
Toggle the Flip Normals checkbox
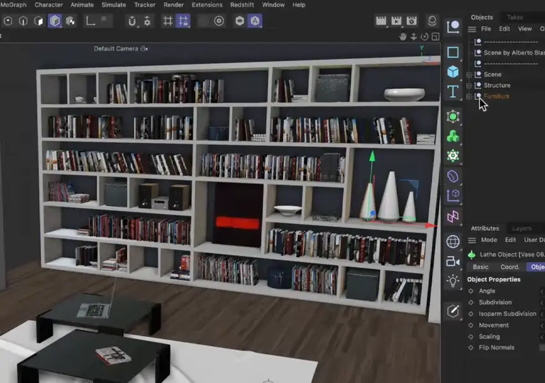541,347
